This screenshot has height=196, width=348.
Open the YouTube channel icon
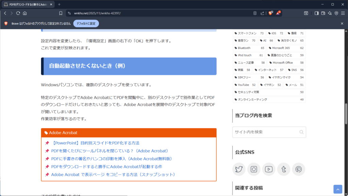click(269, 169)
